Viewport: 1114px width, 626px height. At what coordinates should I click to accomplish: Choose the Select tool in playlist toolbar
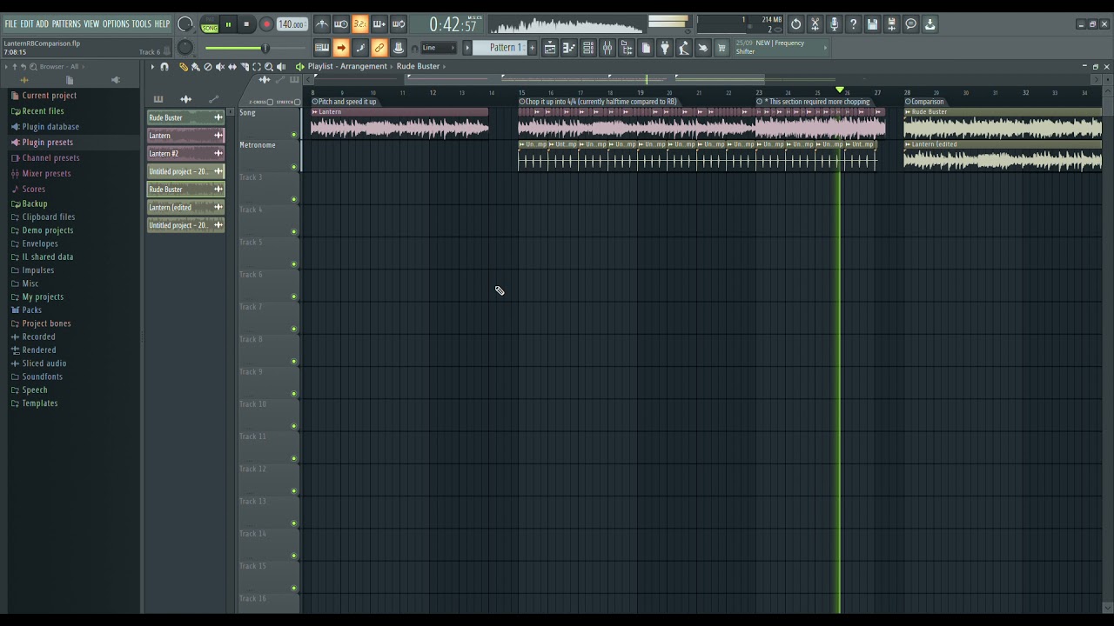coord(257,67)
